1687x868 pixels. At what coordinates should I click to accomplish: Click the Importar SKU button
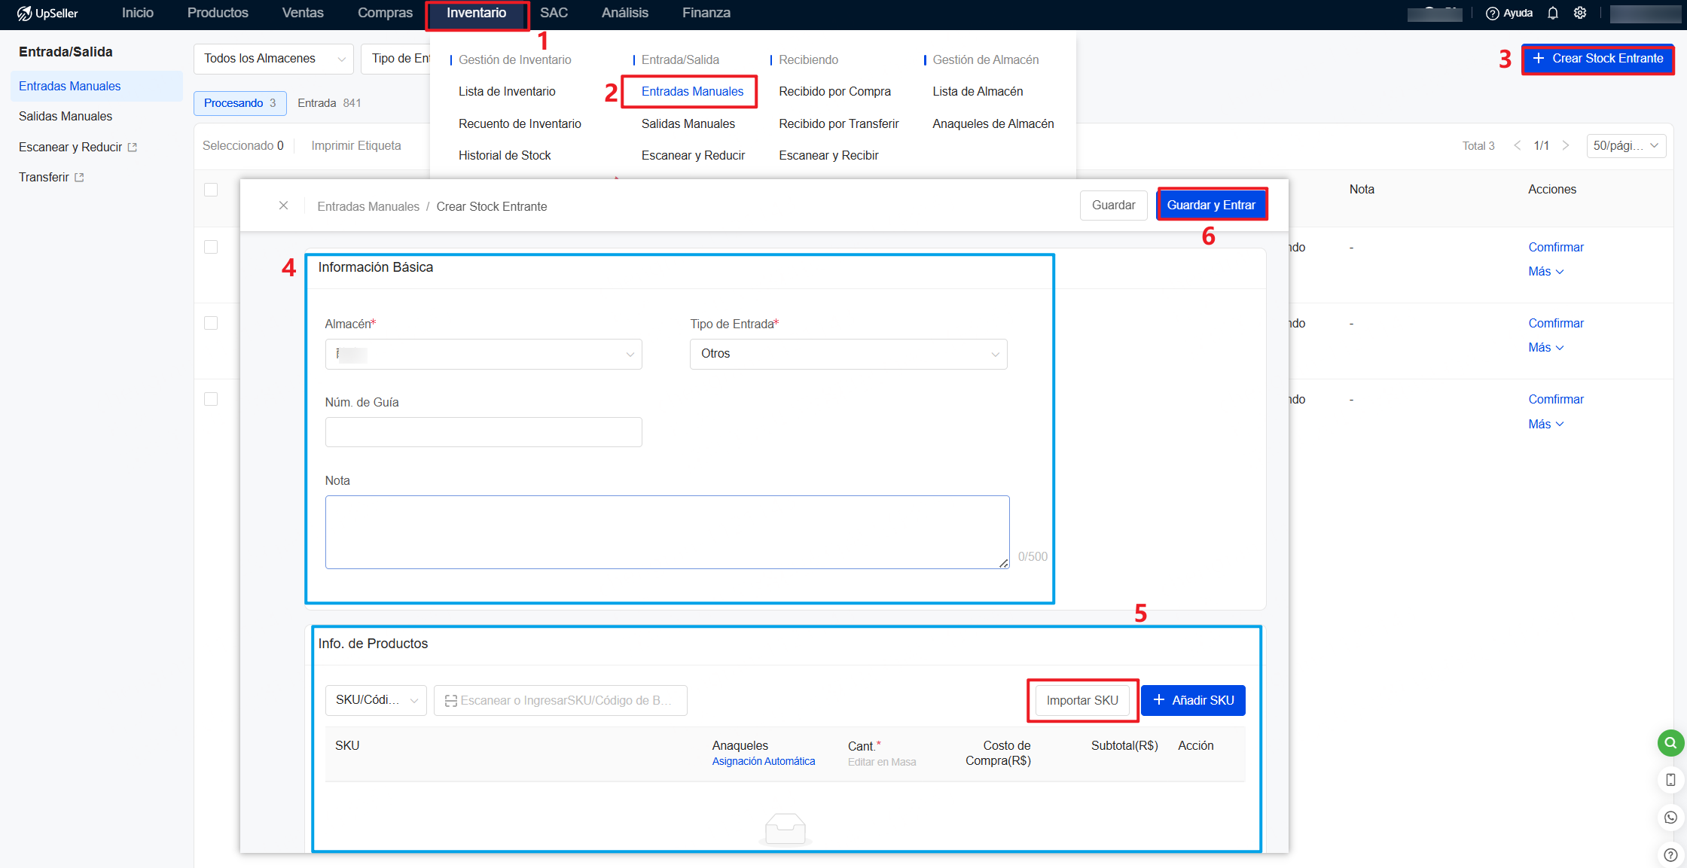tap(1081, 700)
